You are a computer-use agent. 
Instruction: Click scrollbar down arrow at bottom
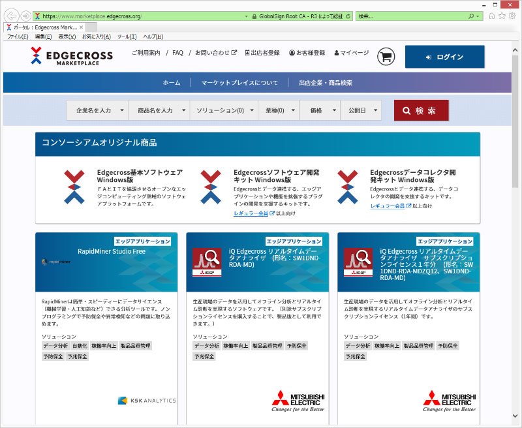tap(515, 416)
